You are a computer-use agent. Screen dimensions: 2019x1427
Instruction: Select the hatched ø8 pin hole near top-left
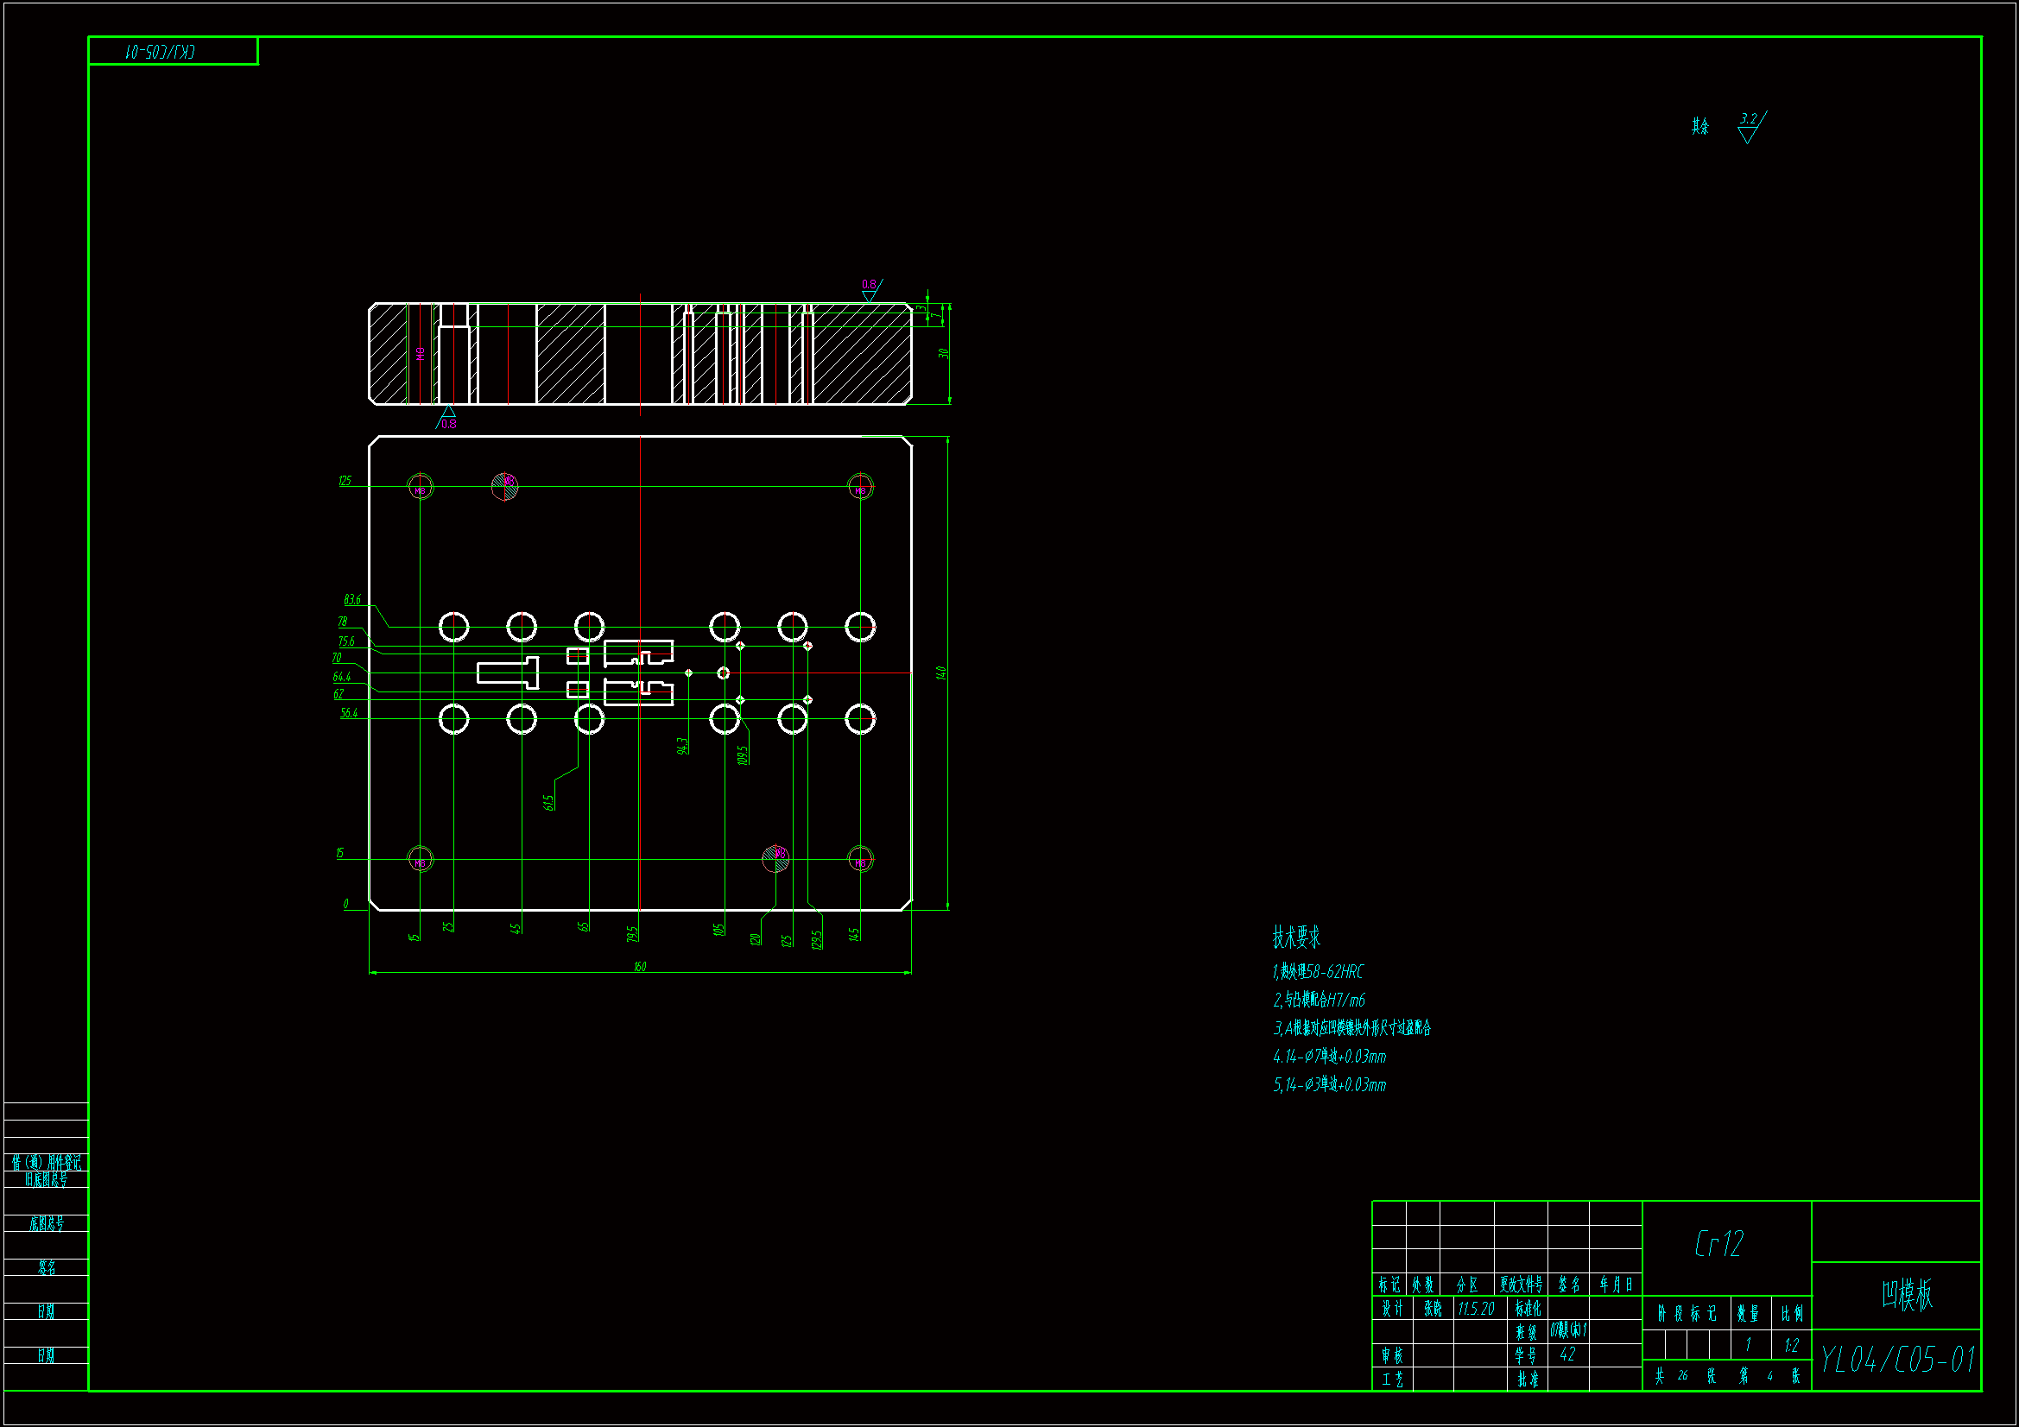pos(504,486)
